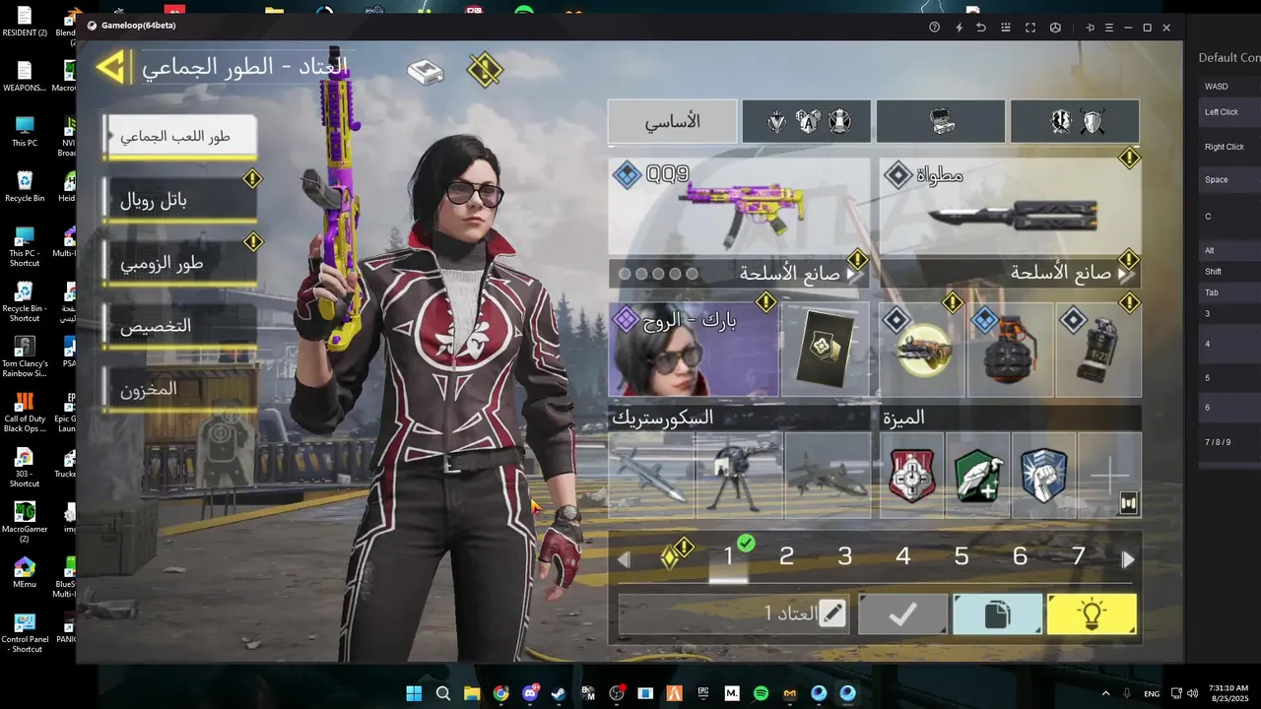Click the copy loadout button

pos(997,613)
